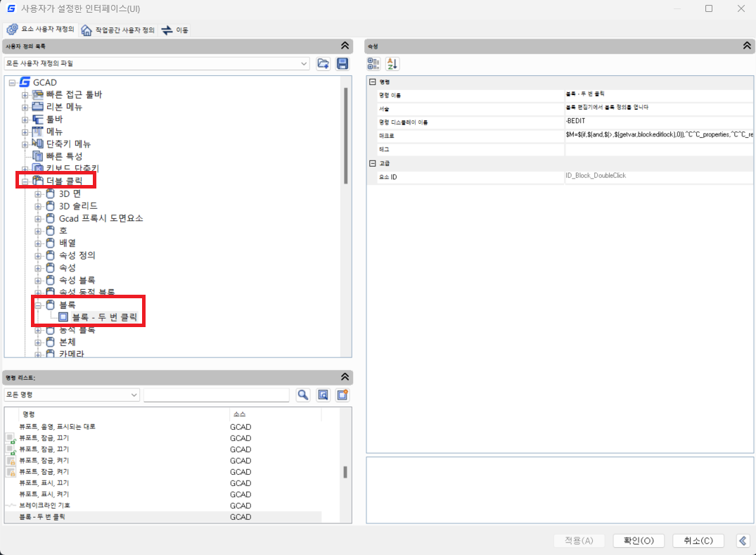Sort properties alphabetically A-Z icon

tap(392, 63)
